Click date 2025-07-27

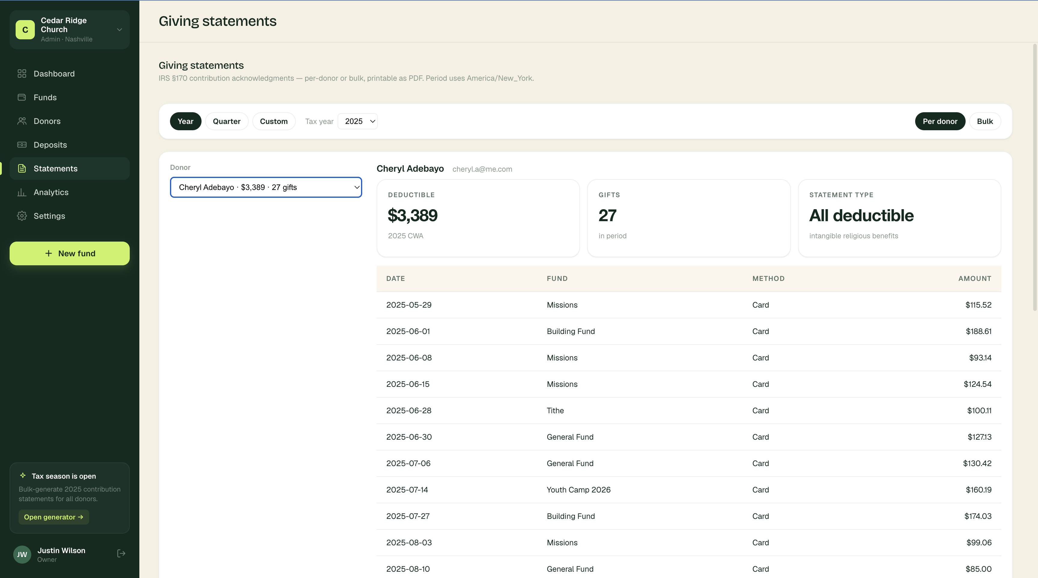[x=408, y=516]
